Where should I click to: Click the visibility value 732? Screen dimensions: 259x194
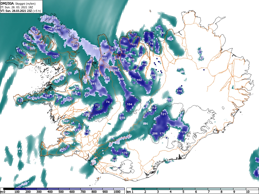coord(130,136)
